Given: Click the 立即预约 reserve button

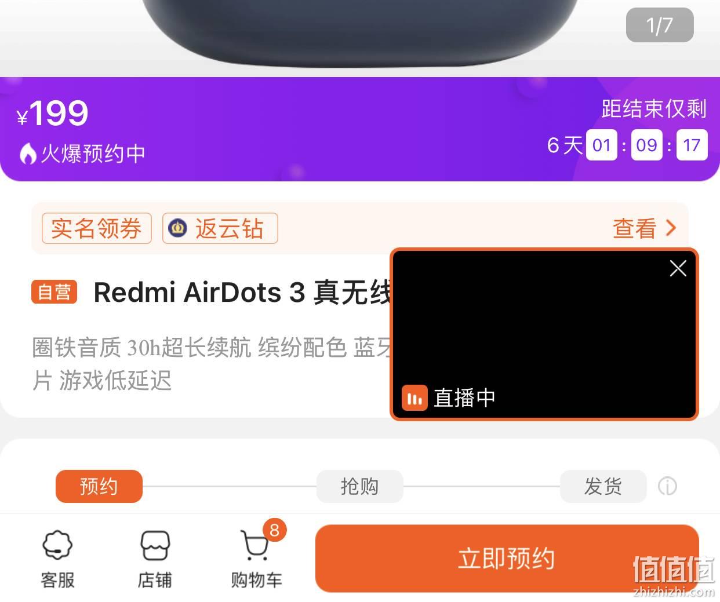Looking at the screenshot, I should pos(507,559).
